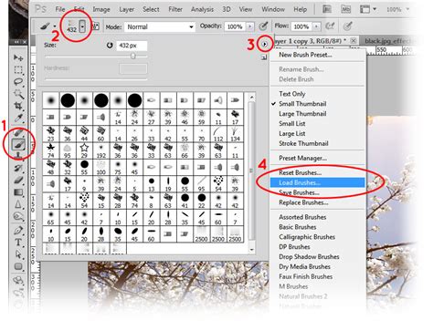Select the Pen tool
This screenshot has width=433, height=331.
[x=18, y=231]
